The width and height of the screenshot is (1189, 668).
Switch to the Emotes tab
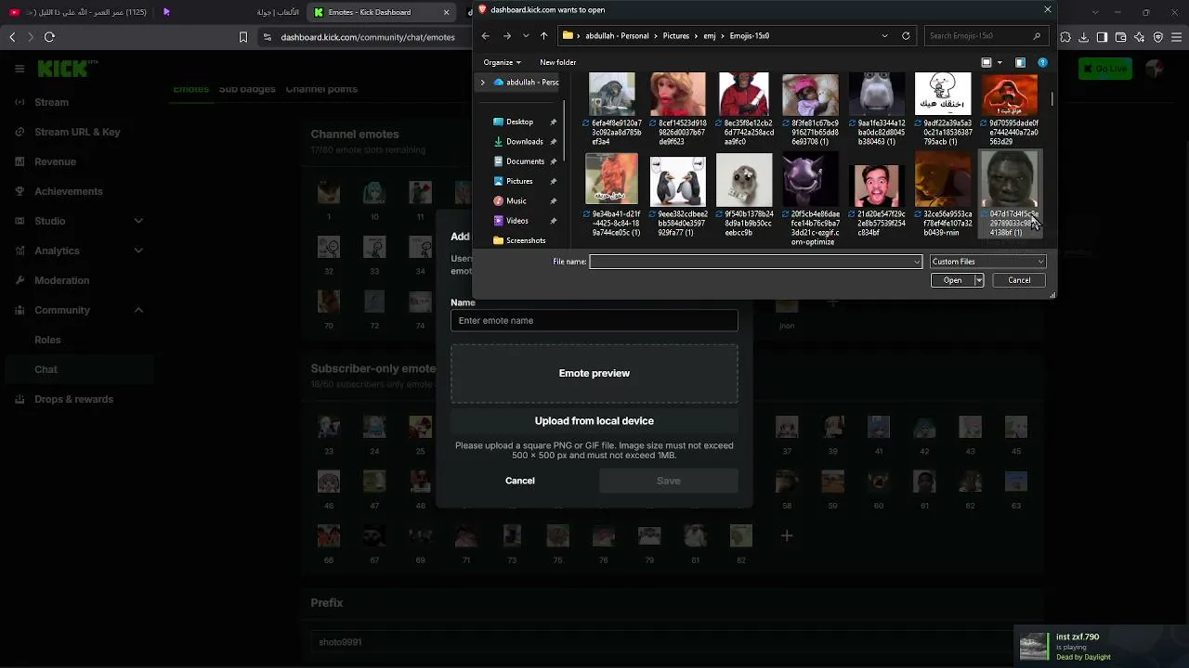click(190, 89)
